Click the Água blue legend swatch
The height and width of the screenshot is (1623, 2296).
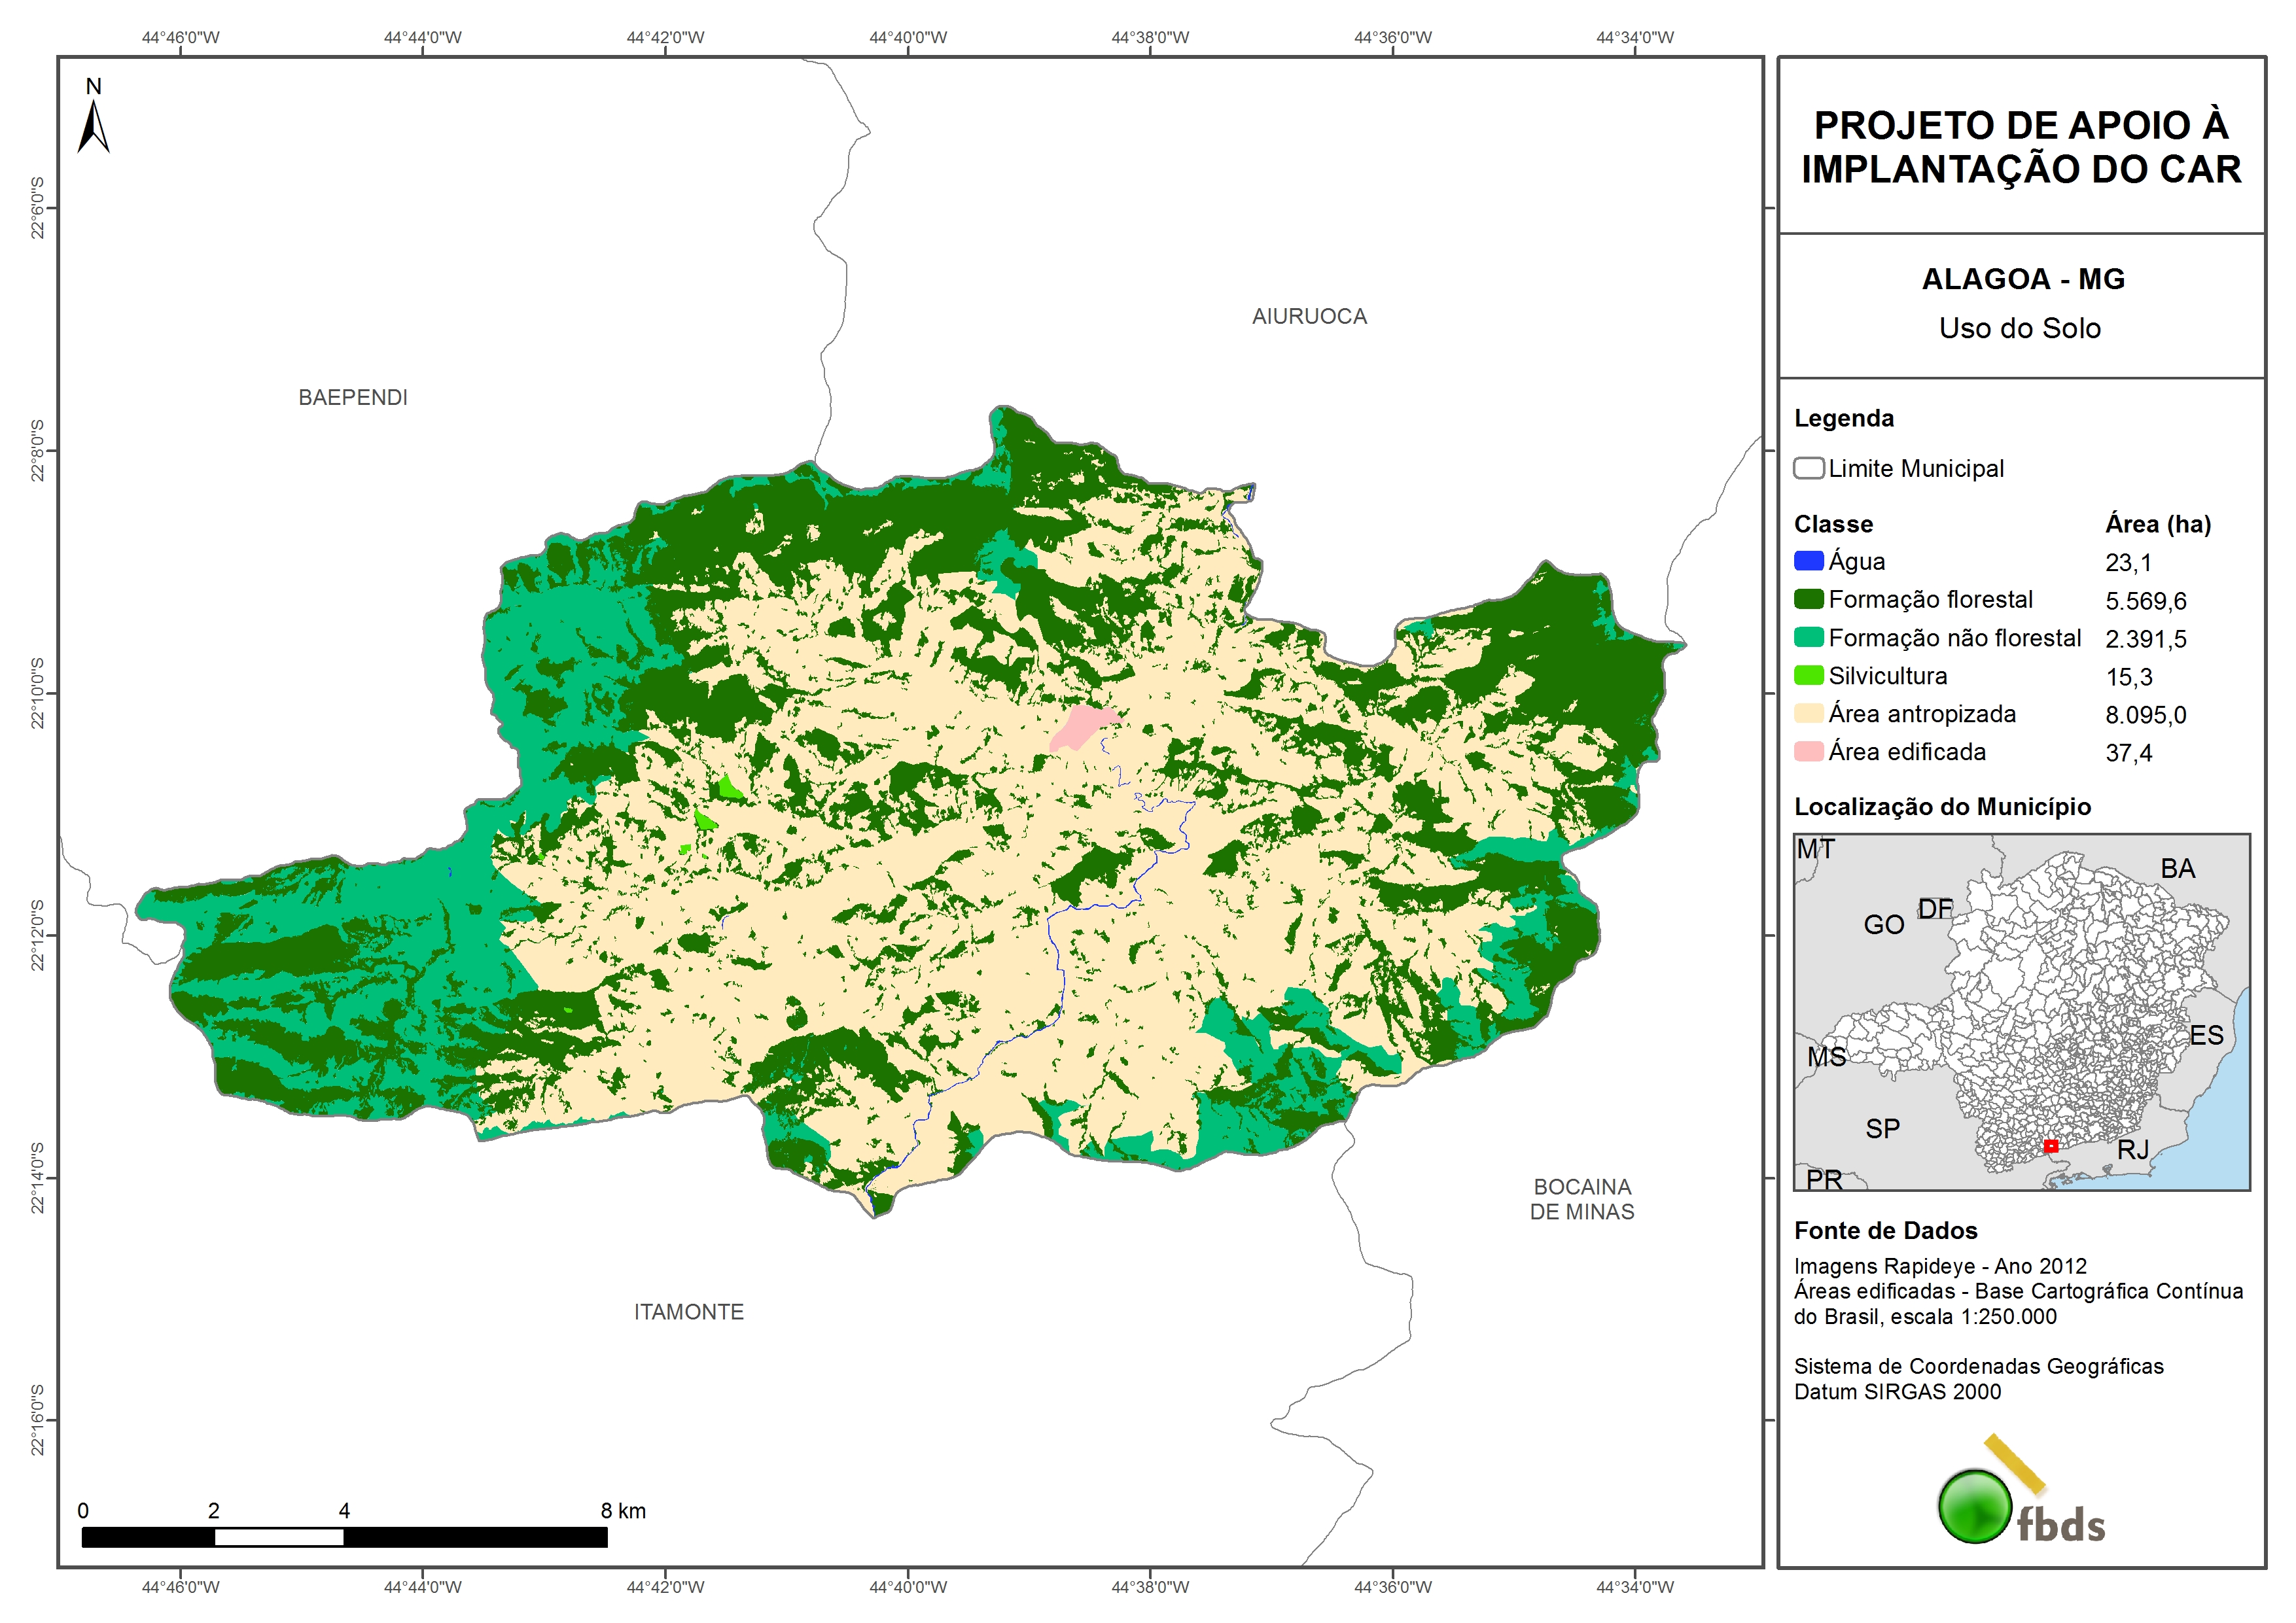1808,561
